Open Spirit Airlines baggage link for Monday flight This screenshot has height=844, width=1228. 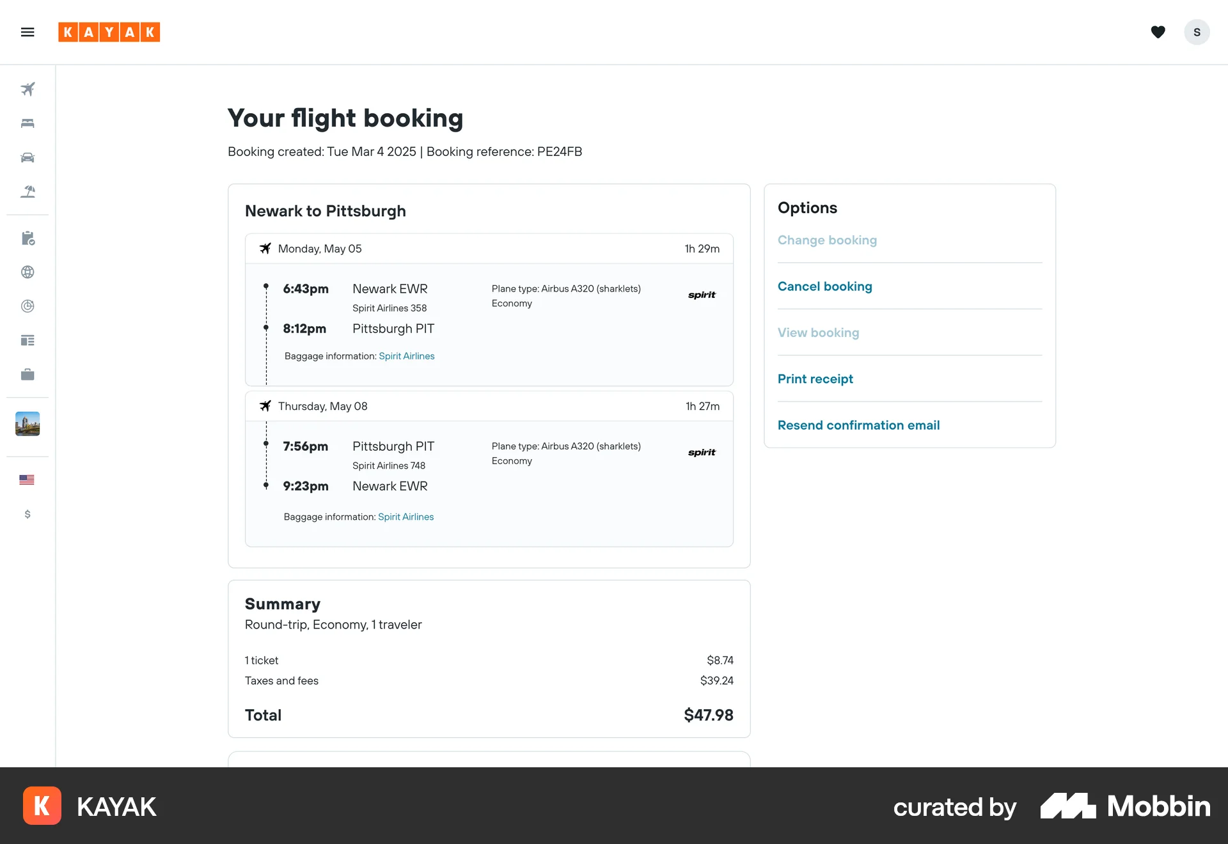click(406, 356)
